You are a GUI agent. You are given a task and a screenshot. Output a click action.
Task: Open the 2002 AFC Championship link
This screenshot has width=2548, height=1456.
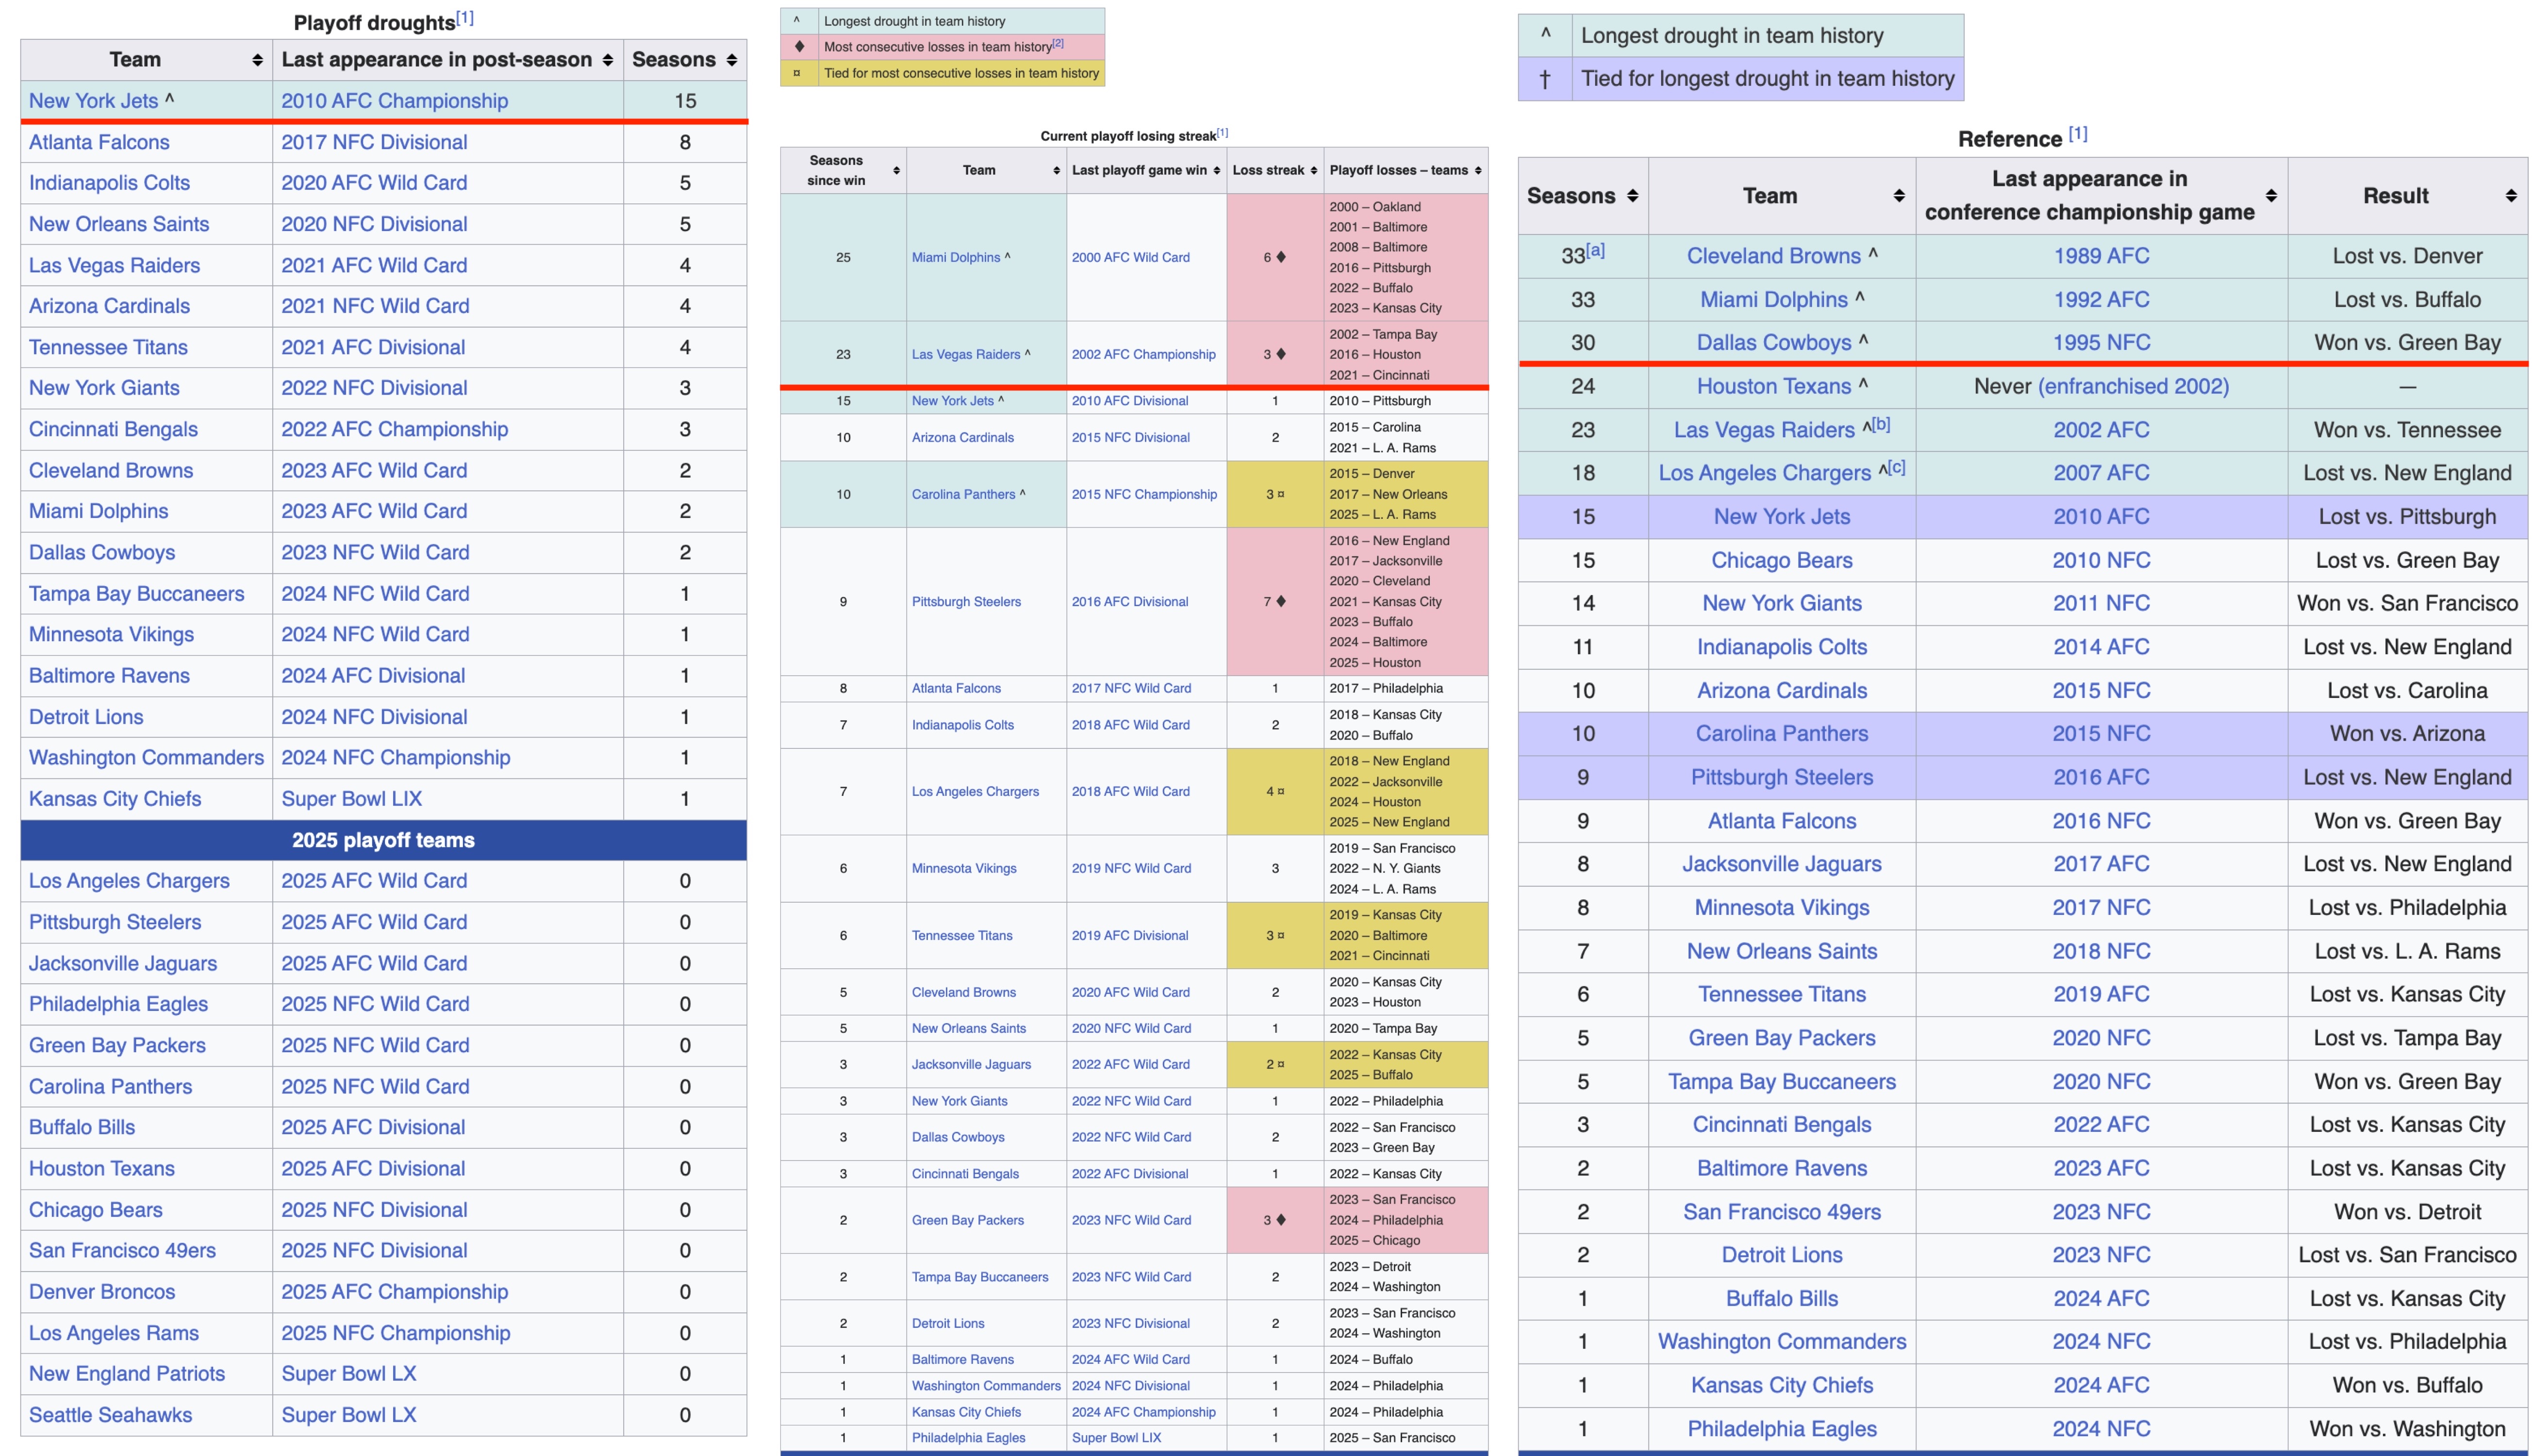tap(1144, 354)
